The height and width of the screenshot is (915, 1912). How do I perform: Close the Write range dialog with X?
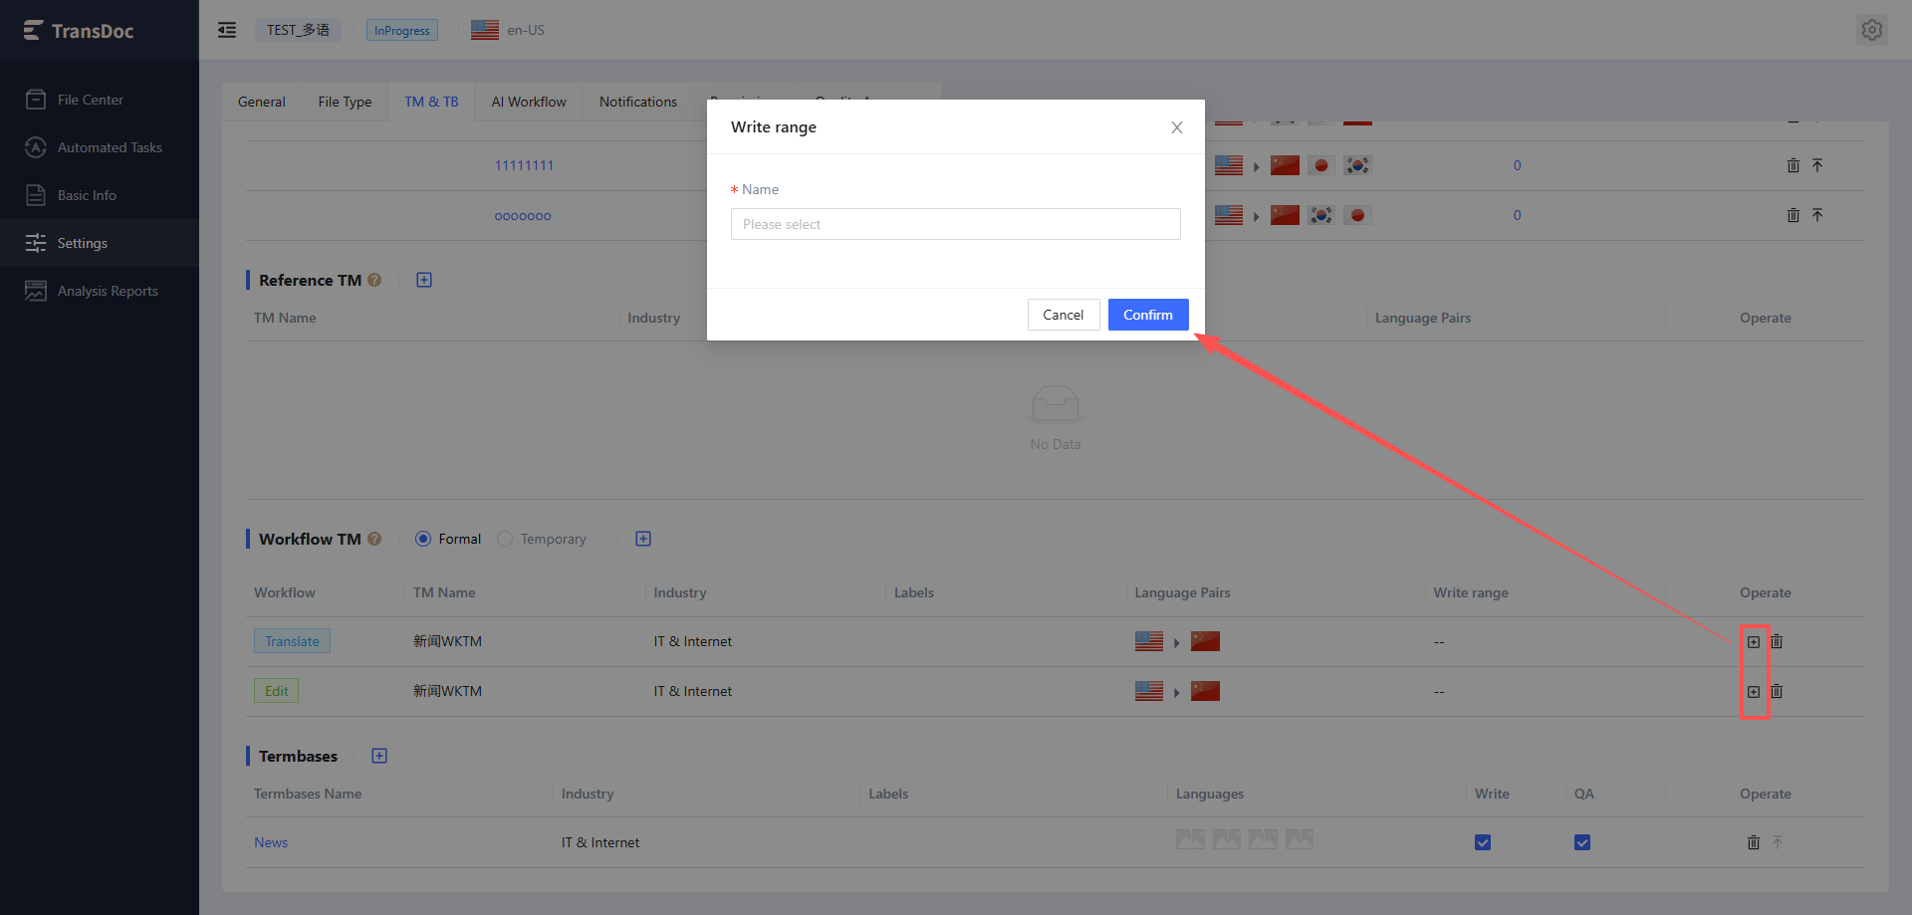[x=1177, y=127]
